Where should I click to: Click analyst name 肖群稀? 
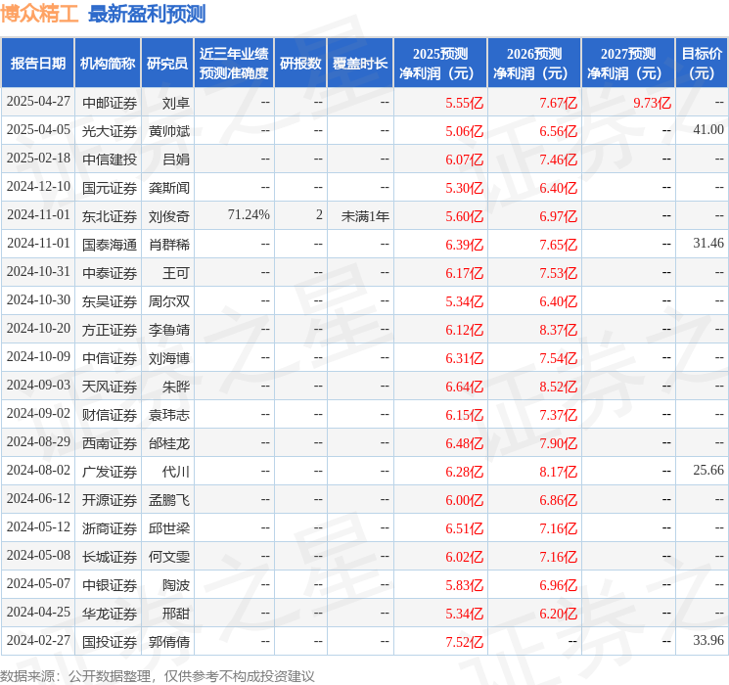click(169, 245)
